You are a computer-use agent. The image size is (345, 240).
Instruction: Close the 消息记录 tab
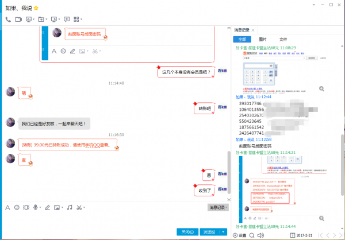coord(253,29)
